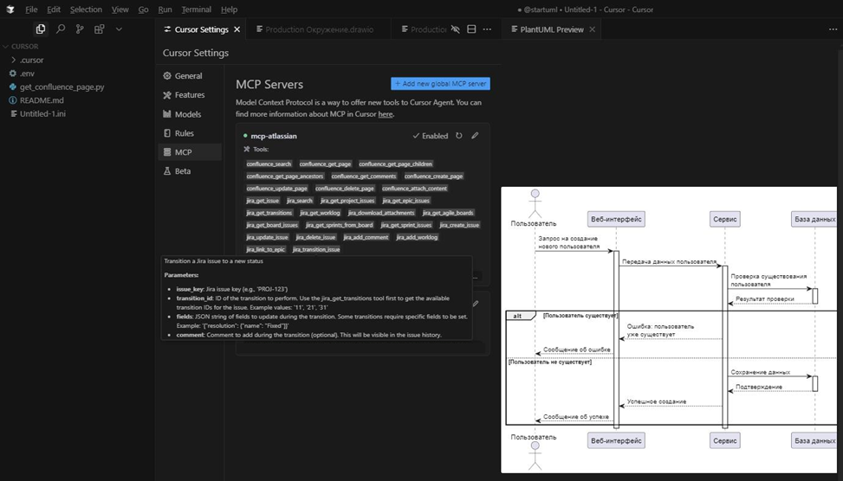Close the Cursor Settings tab

pos(237,29)
